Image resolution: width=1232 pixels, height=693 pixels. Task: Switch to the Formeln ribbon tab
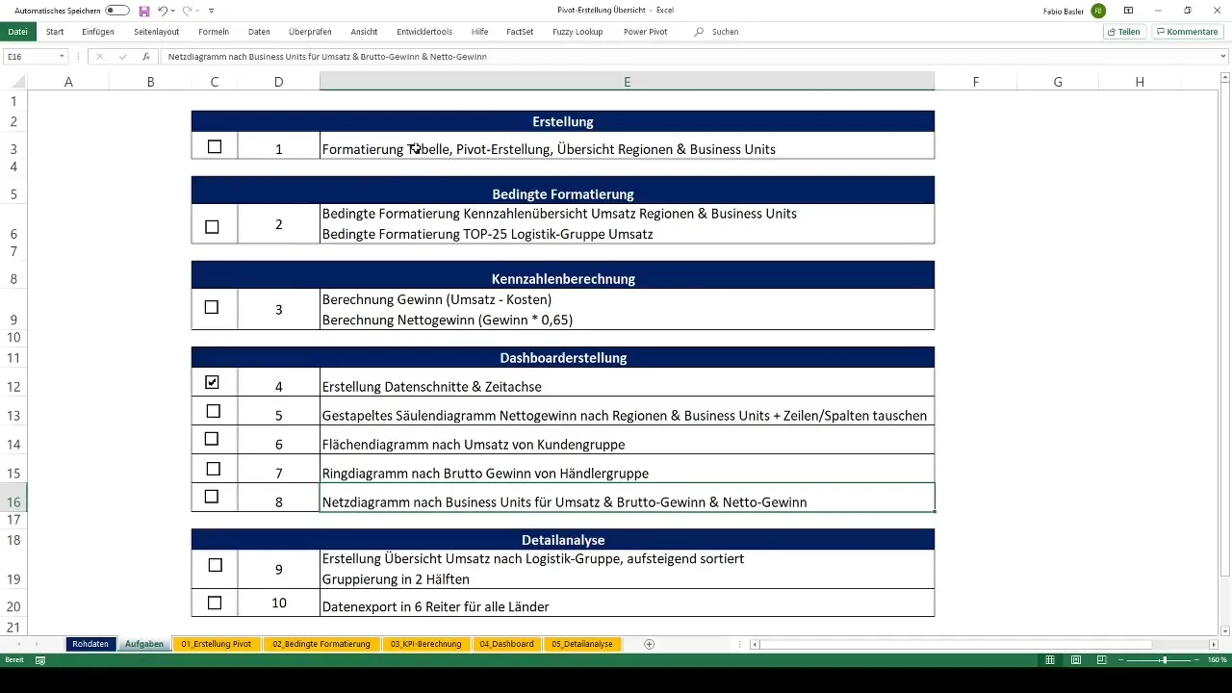(214, 32)
